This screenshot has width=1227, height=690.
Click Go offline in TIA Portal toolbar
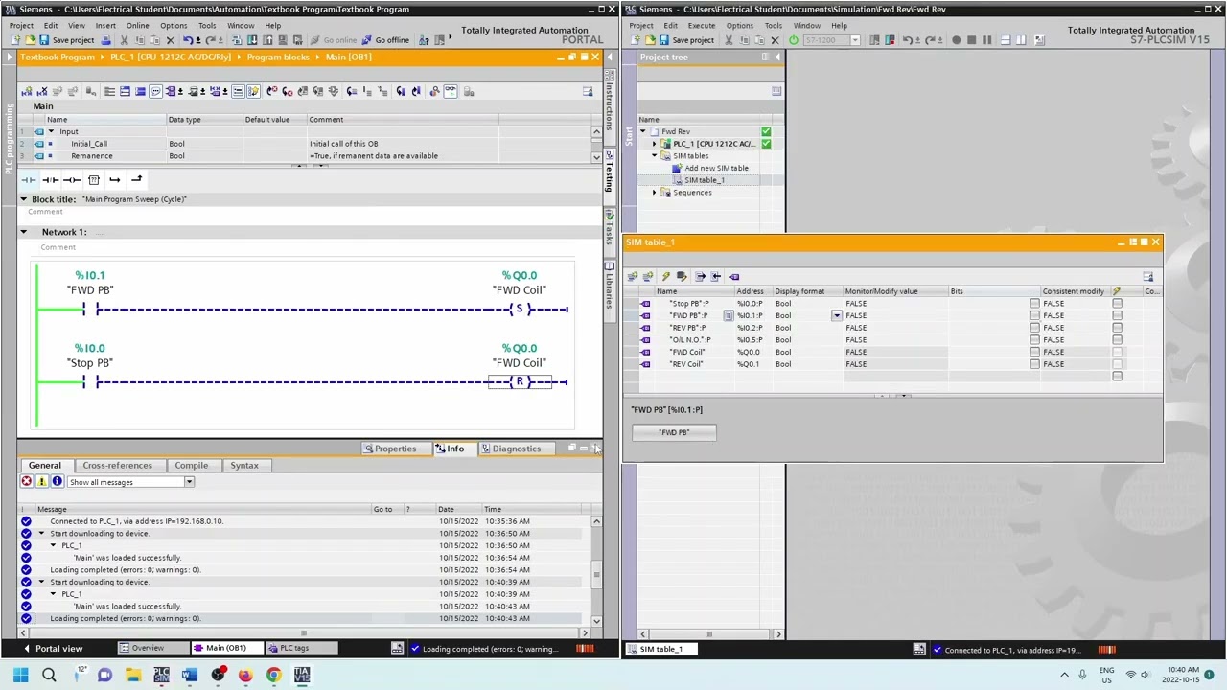tap(384, 40)
